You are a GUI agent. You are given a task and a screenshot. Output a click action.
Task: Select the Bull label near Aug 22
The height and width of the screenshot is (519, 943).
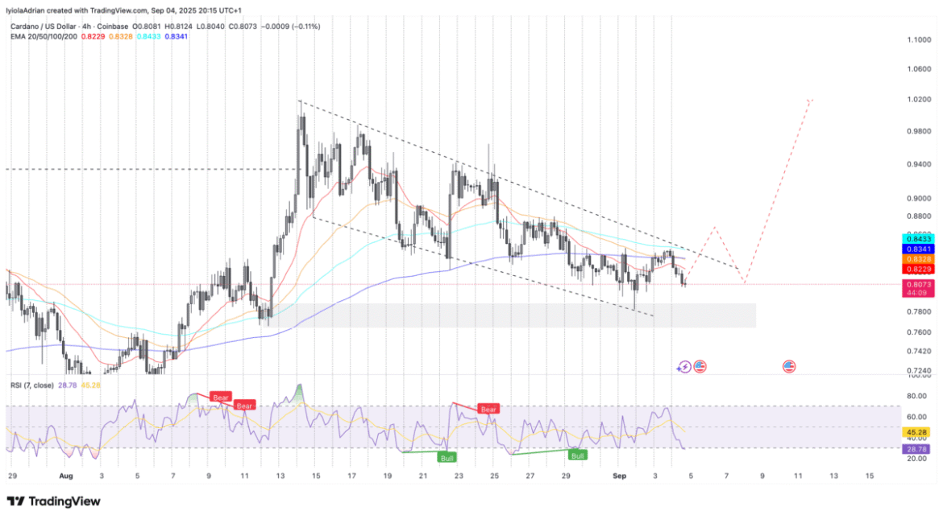tap(446, 457)
